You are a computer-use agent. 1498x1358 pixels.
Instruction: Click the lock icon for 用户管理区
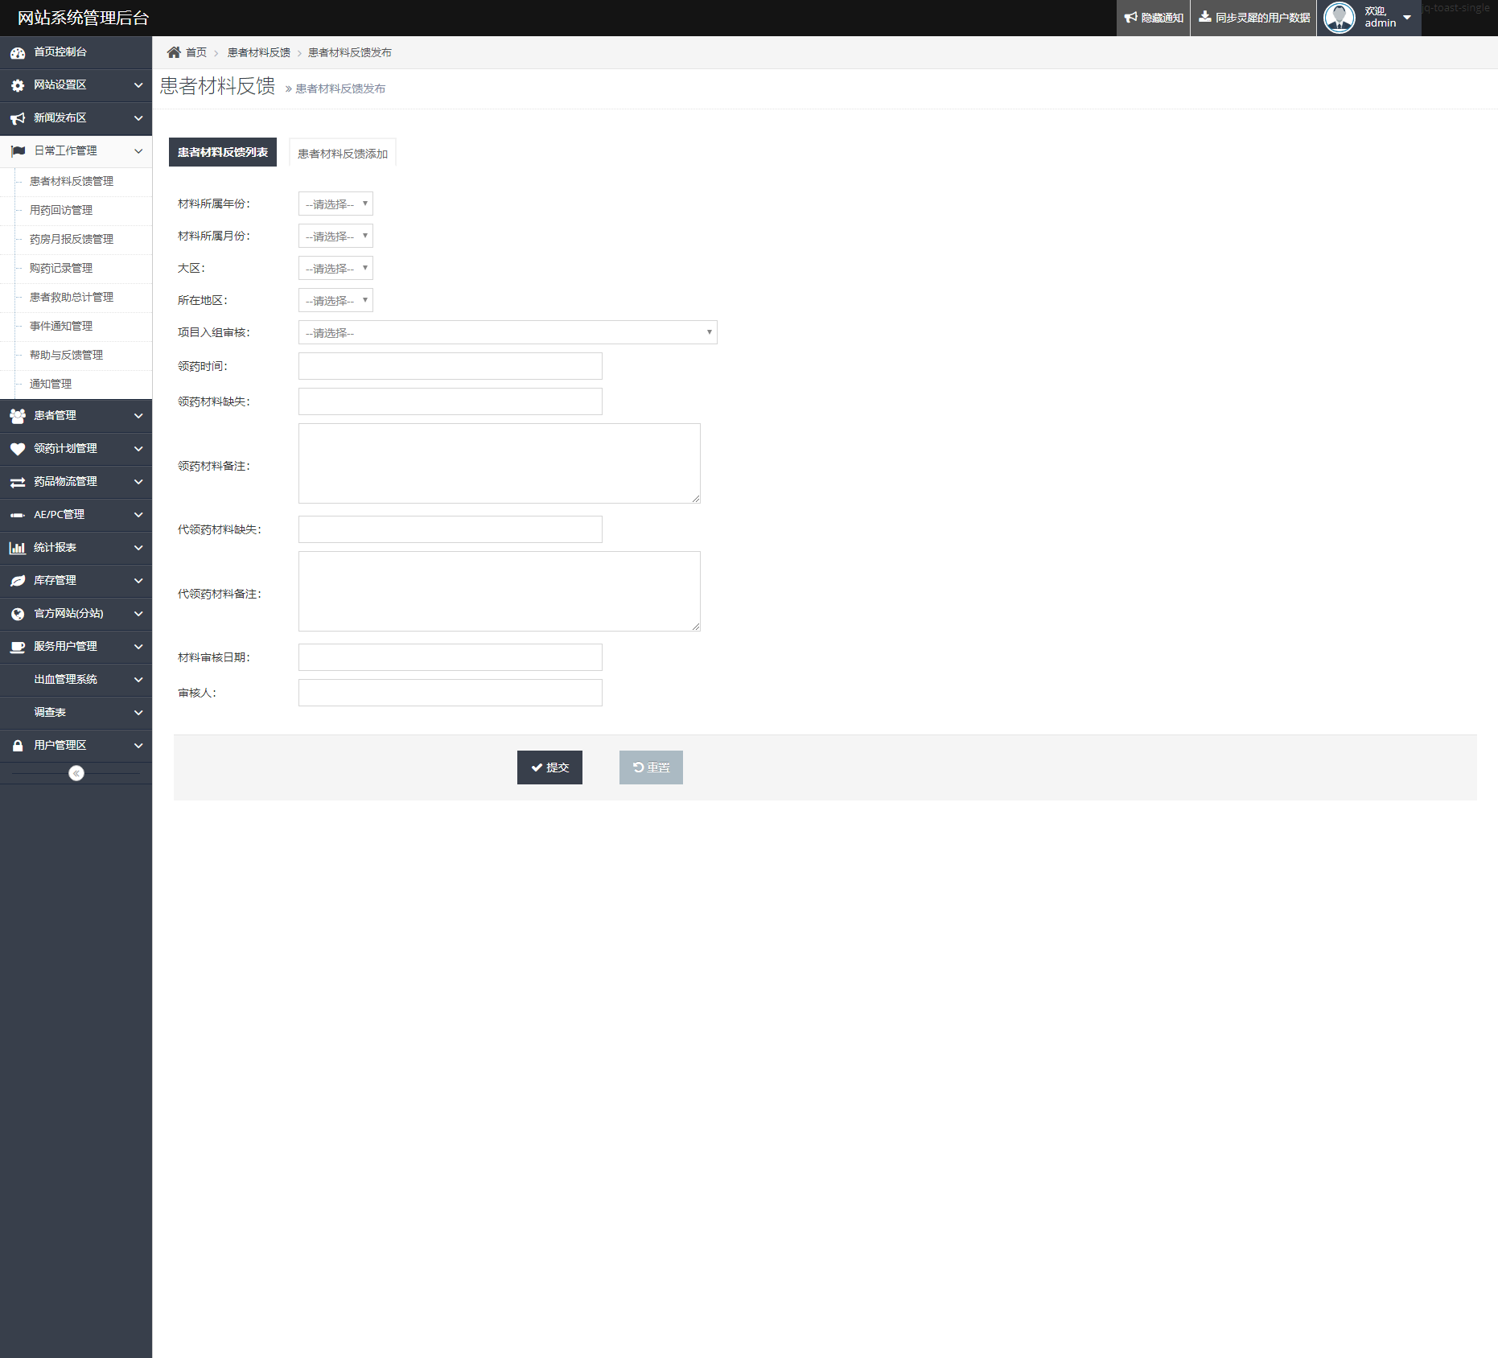18,746
